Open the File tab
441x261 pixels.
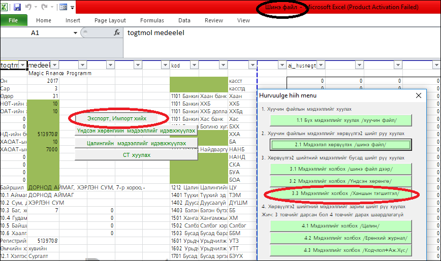[14, 20]
